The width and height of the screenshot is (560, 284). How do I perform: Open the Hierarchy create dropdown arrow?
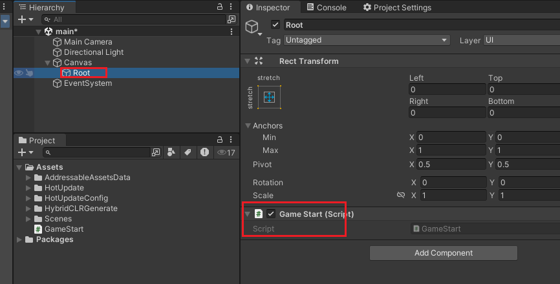click(x=31, y=19)
